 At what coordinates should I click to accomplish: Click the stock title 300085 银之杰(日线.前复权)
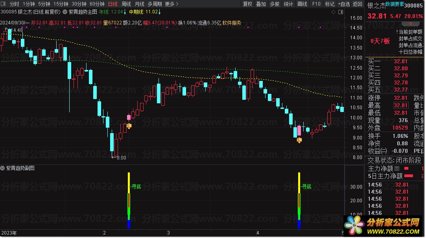tap(30, 12)
